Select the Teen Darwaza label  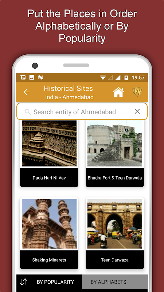(x=115, y=260)
